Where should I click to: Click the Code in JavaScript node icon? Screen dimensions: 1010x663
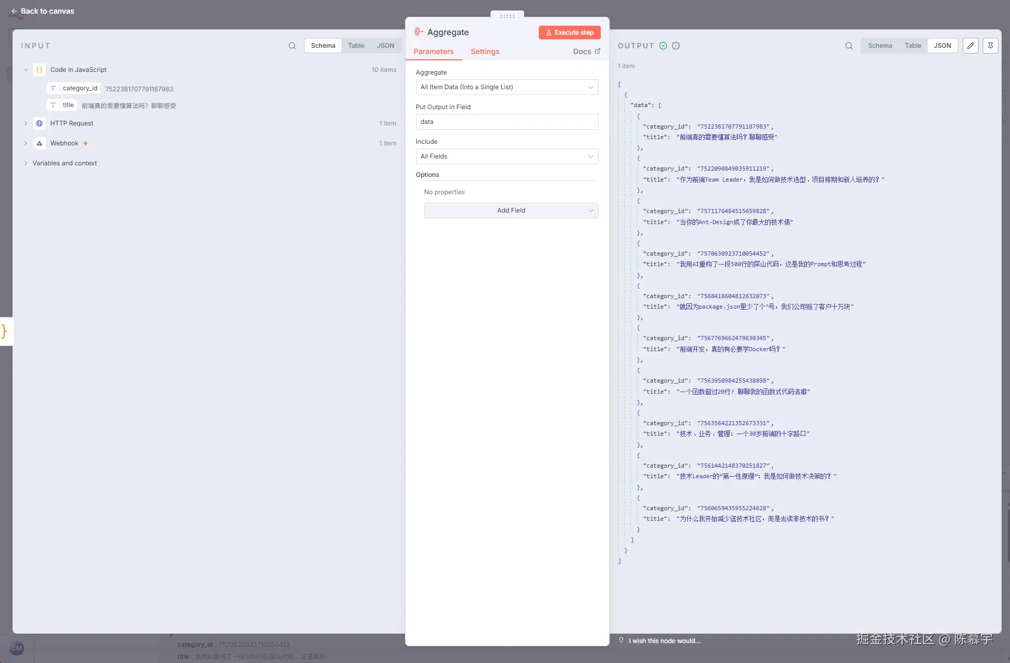tap(39, 70)
